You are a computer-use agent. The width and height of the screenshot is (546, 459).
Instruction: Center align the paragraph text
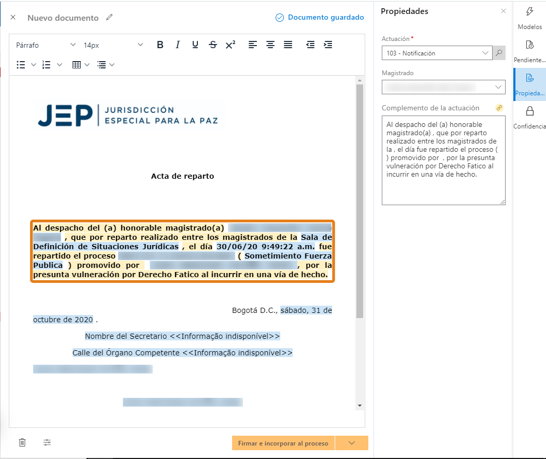[x=270, y=45]
